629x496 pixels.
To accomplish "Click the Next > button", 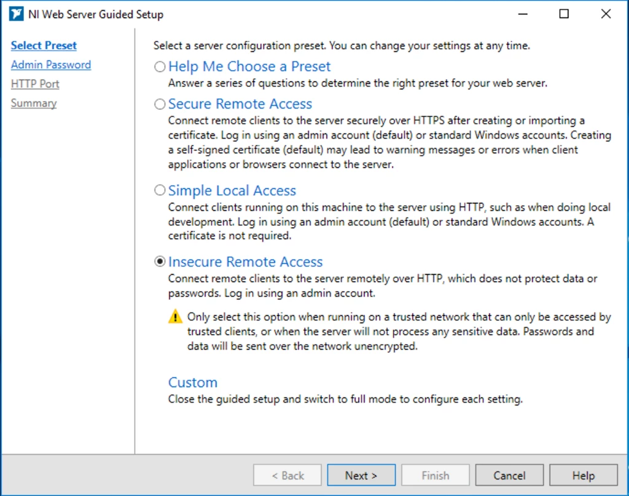I will pos(361,475).
